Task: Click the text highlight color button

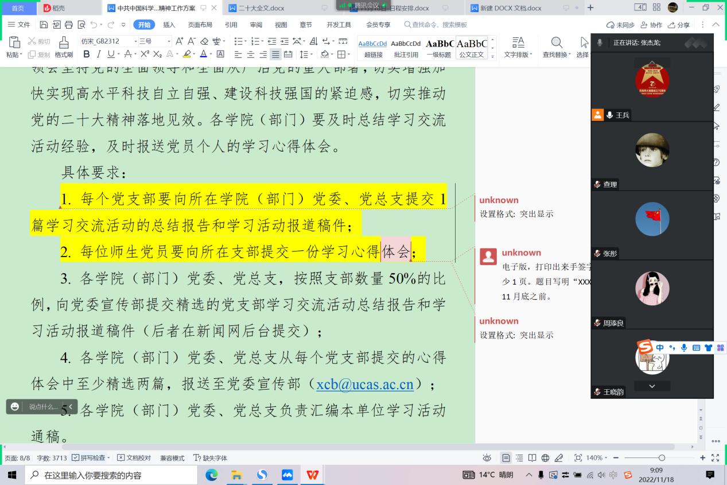Action: (186, 54)
